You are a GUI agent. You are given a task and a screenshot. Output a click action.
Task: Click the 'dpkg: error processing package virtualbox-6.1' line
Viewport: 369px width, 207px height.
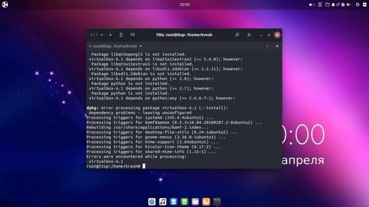(157, 108)
